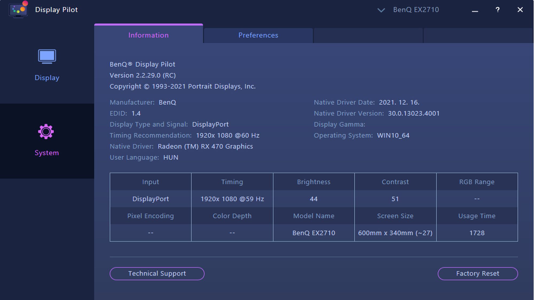Click the Display Pilot app logo
The width and height of the screenshot is (534, 300).
tap(18, 10)
